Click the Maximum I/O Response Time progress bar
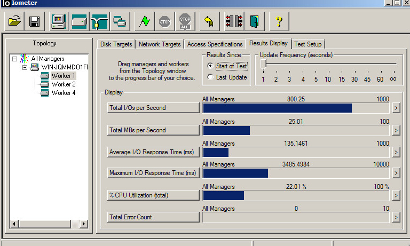This screenshot has width=410, height=246. pyautogui.click(x=296, y=173)
